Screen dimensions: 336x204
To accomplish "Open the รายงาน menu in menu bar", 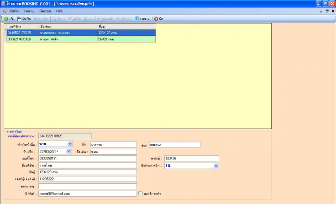I will coord(29,11).
